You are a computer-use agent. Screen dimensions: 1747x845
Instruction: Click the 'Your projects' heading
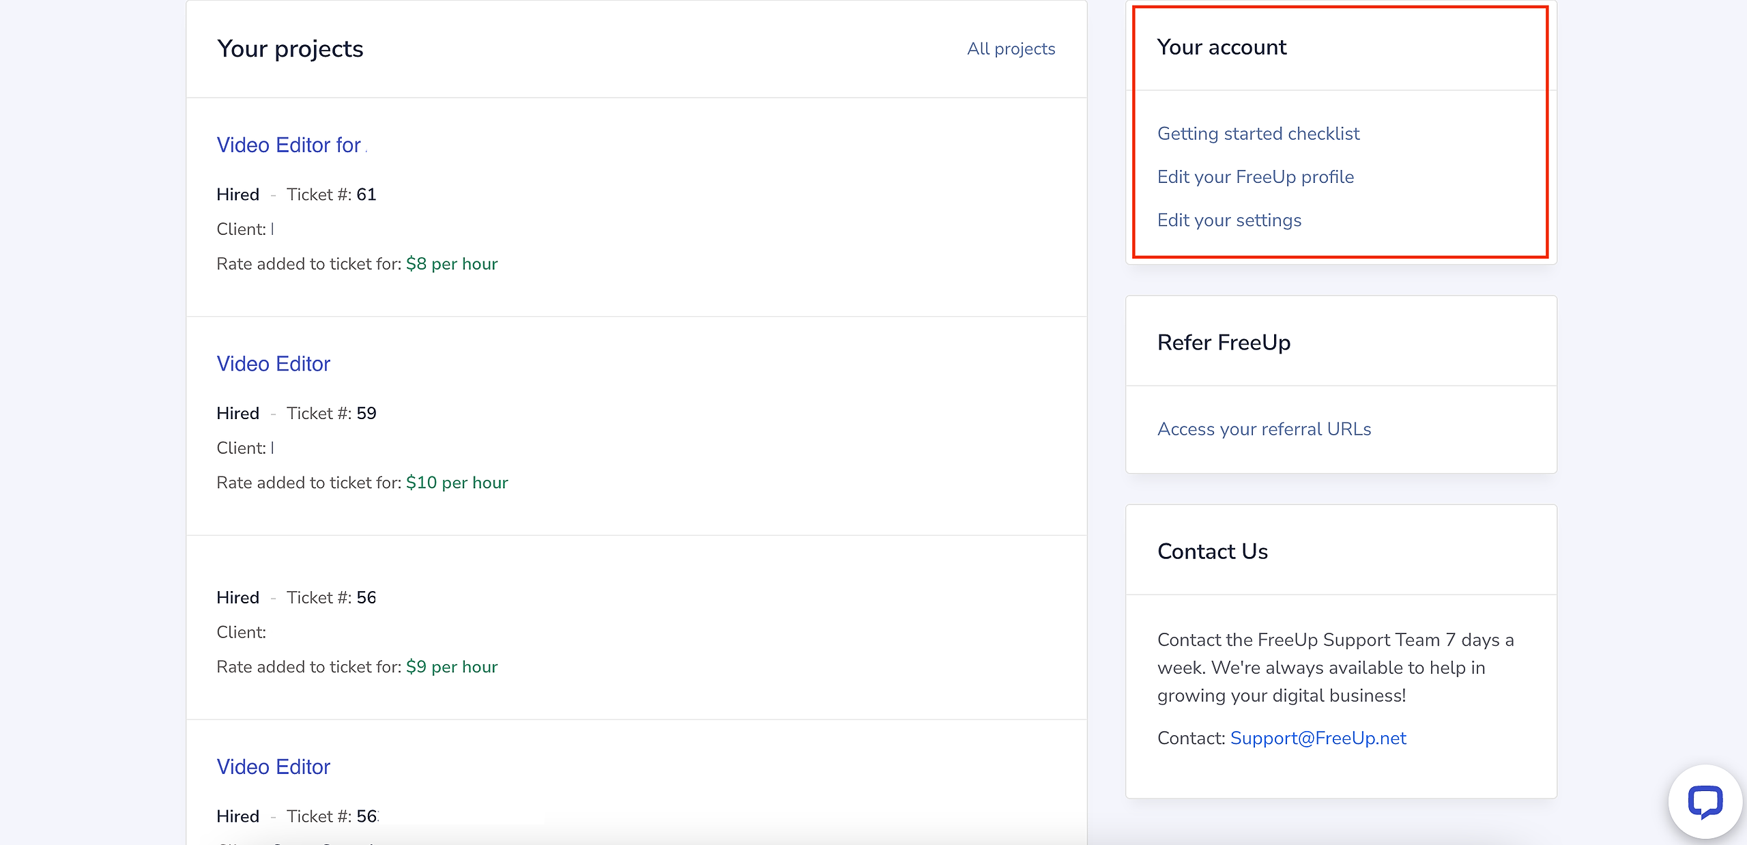[x=290, y=48]
